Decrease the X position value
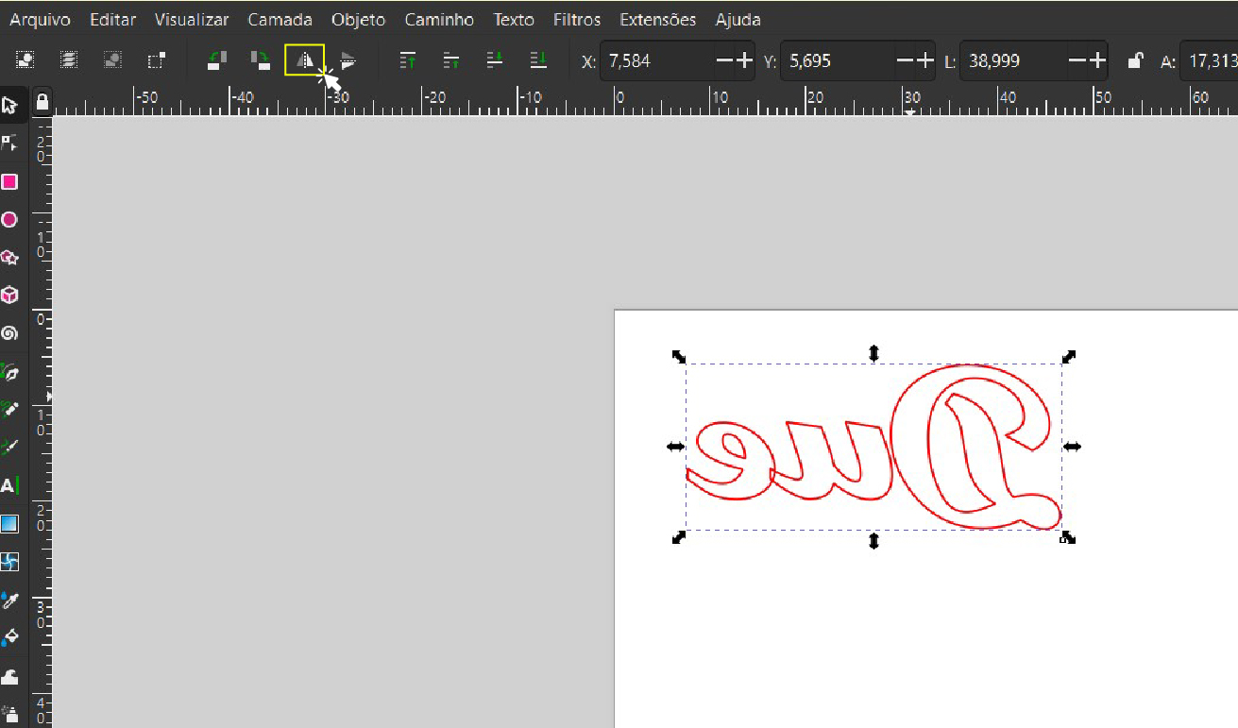1238x728 pixels. point(724,61)
